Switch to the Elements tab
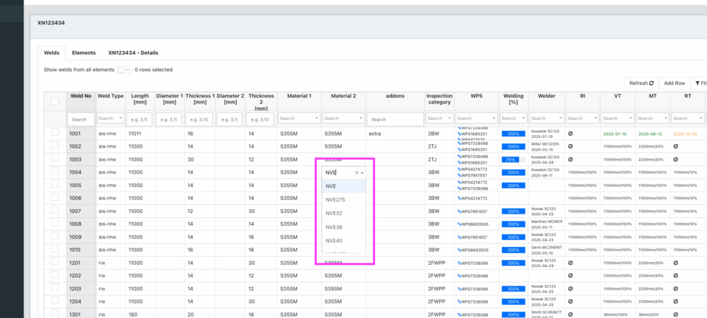This screenshot has height=318, width=707. (x=84, y=52)
